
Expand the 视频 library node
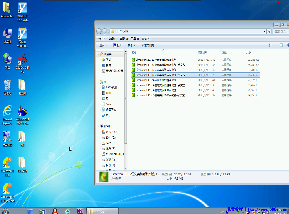[101, 93]
